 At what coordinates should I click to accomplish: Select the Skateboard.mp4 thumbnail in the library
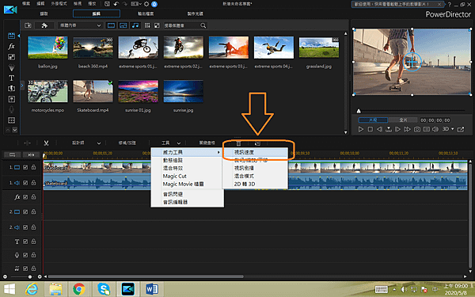93,92
